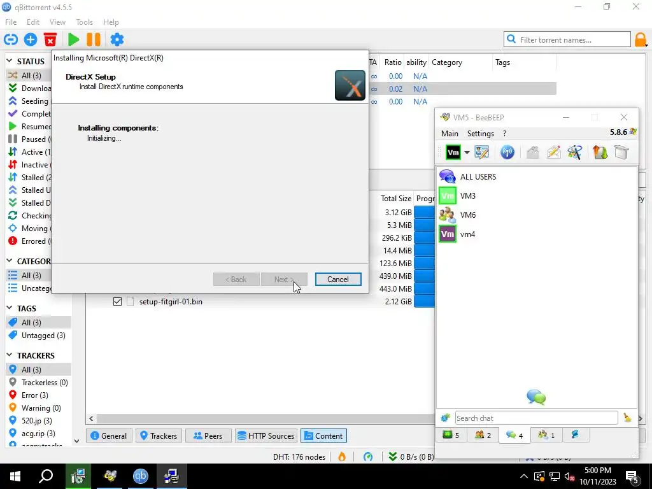Image resolution: width=652 pixels, height=489 pixels.
Task: Open qBittorrent Tools menu
Action: pyautogui.click(x=85, y=22)
